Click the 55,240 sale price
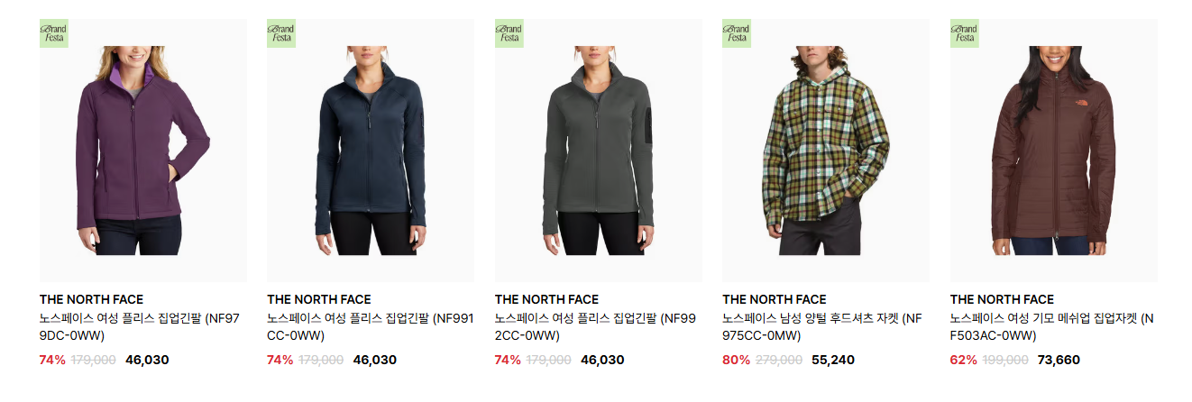 point(833,360)
